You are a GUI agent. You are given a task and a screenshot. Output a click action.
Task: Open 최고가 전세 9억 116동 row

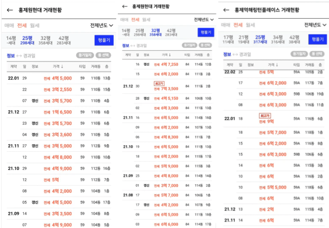click(x=274, y=119)
